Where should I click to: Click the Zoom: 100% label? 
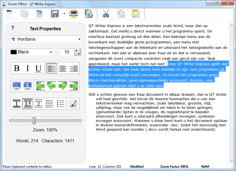click(x=45, y=130)
